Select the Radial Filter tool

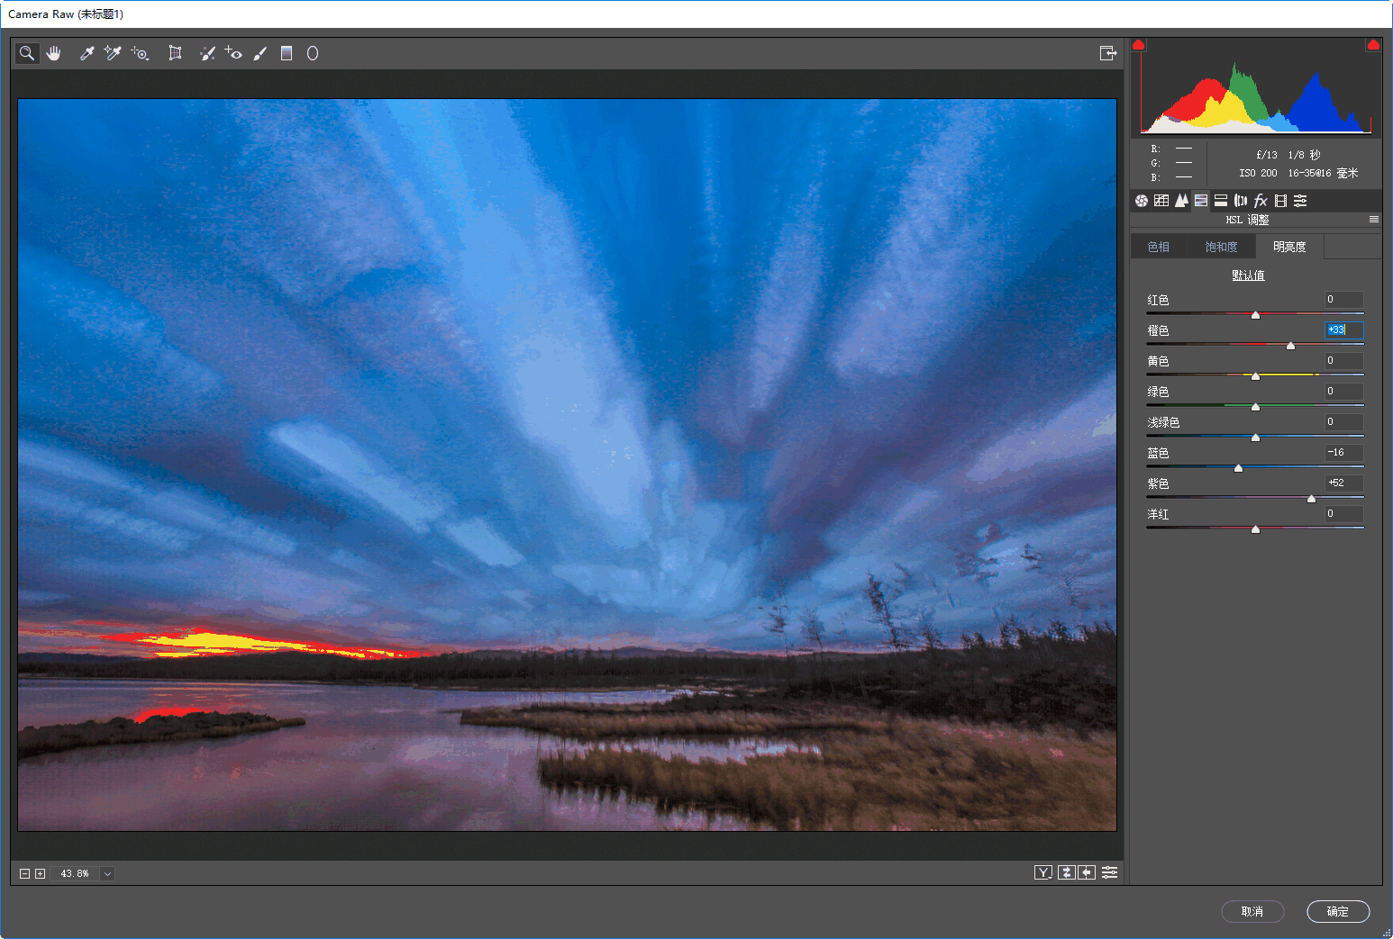click(313, 53)
